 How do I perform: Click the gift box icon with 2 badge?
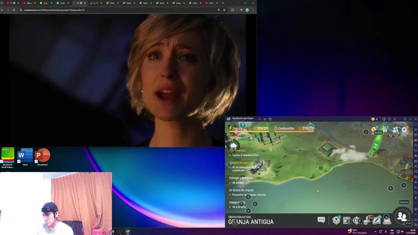385,129
